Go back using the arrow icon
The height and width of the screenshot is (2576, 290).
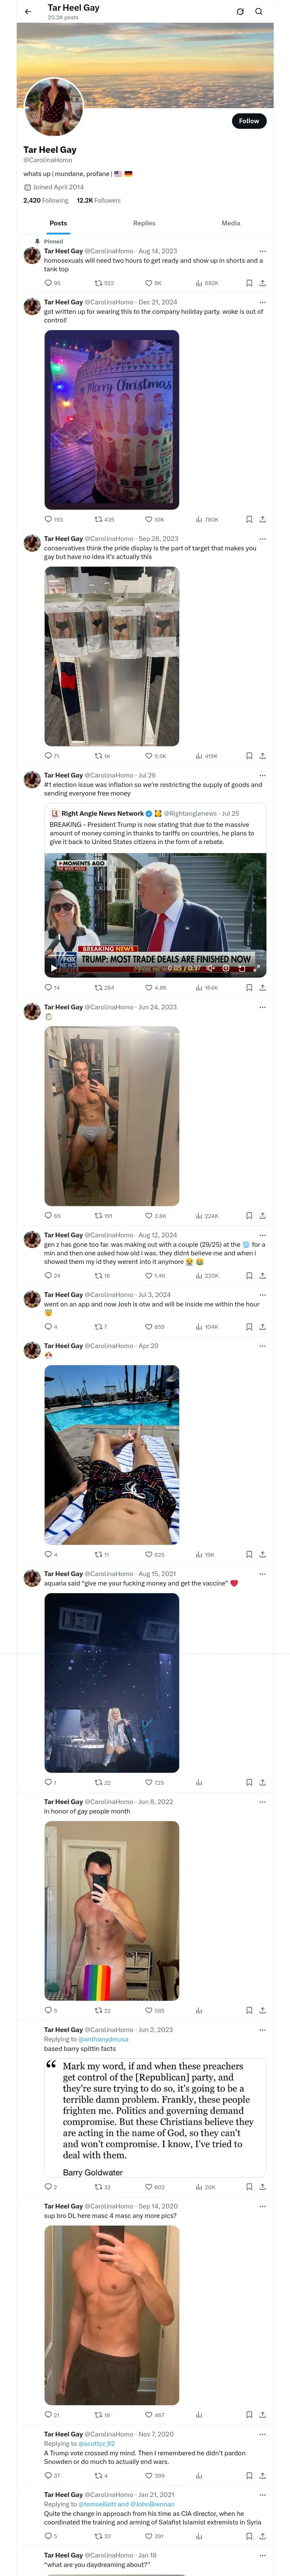coord(28,12)
